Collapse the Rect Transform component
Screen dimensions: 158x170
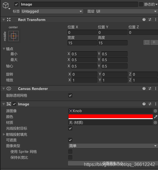point(4,20)
